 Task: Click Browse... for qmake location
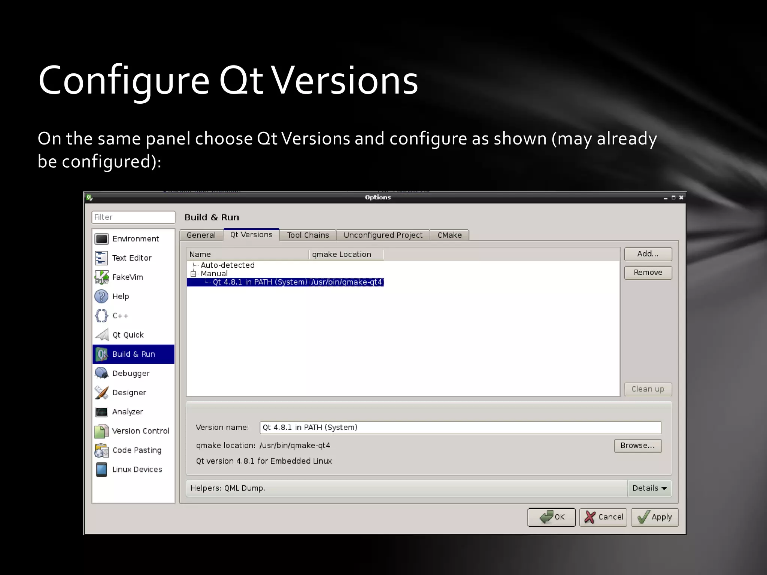point(637,445)
